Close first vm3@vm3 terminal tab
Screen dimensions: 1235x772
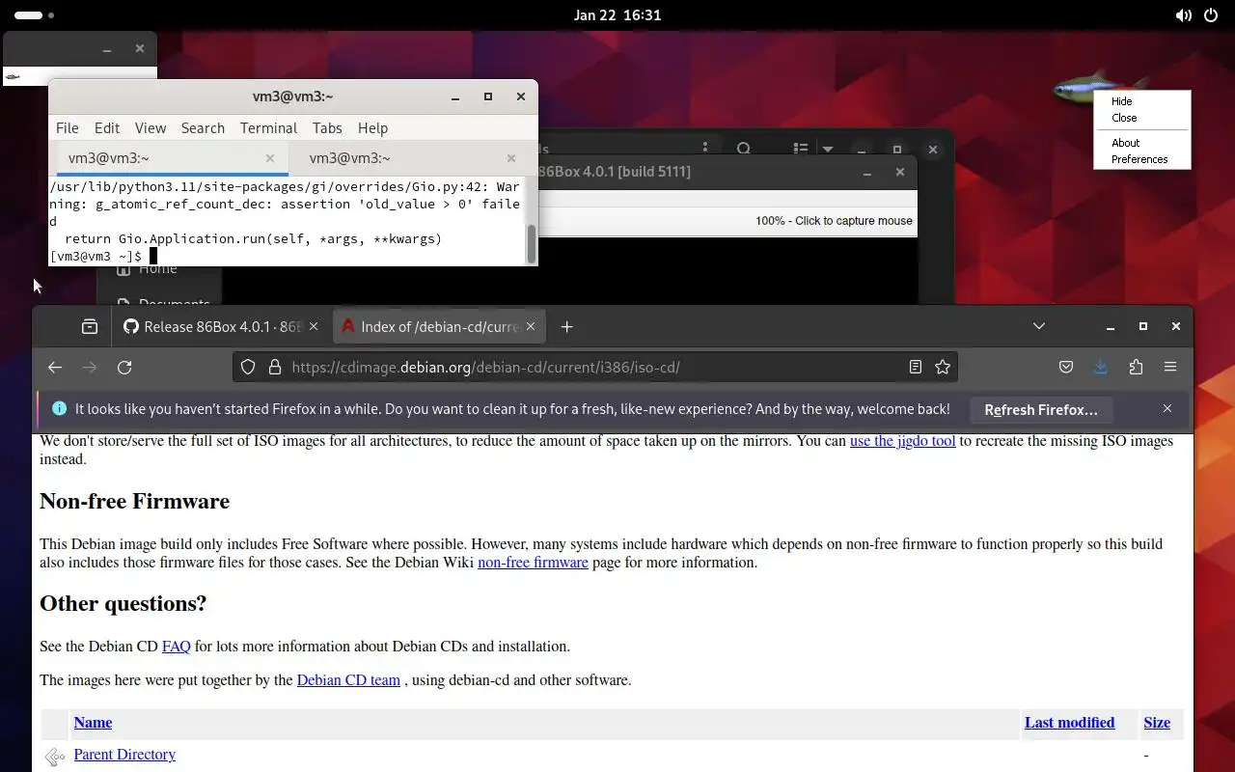tap(270, 158)
